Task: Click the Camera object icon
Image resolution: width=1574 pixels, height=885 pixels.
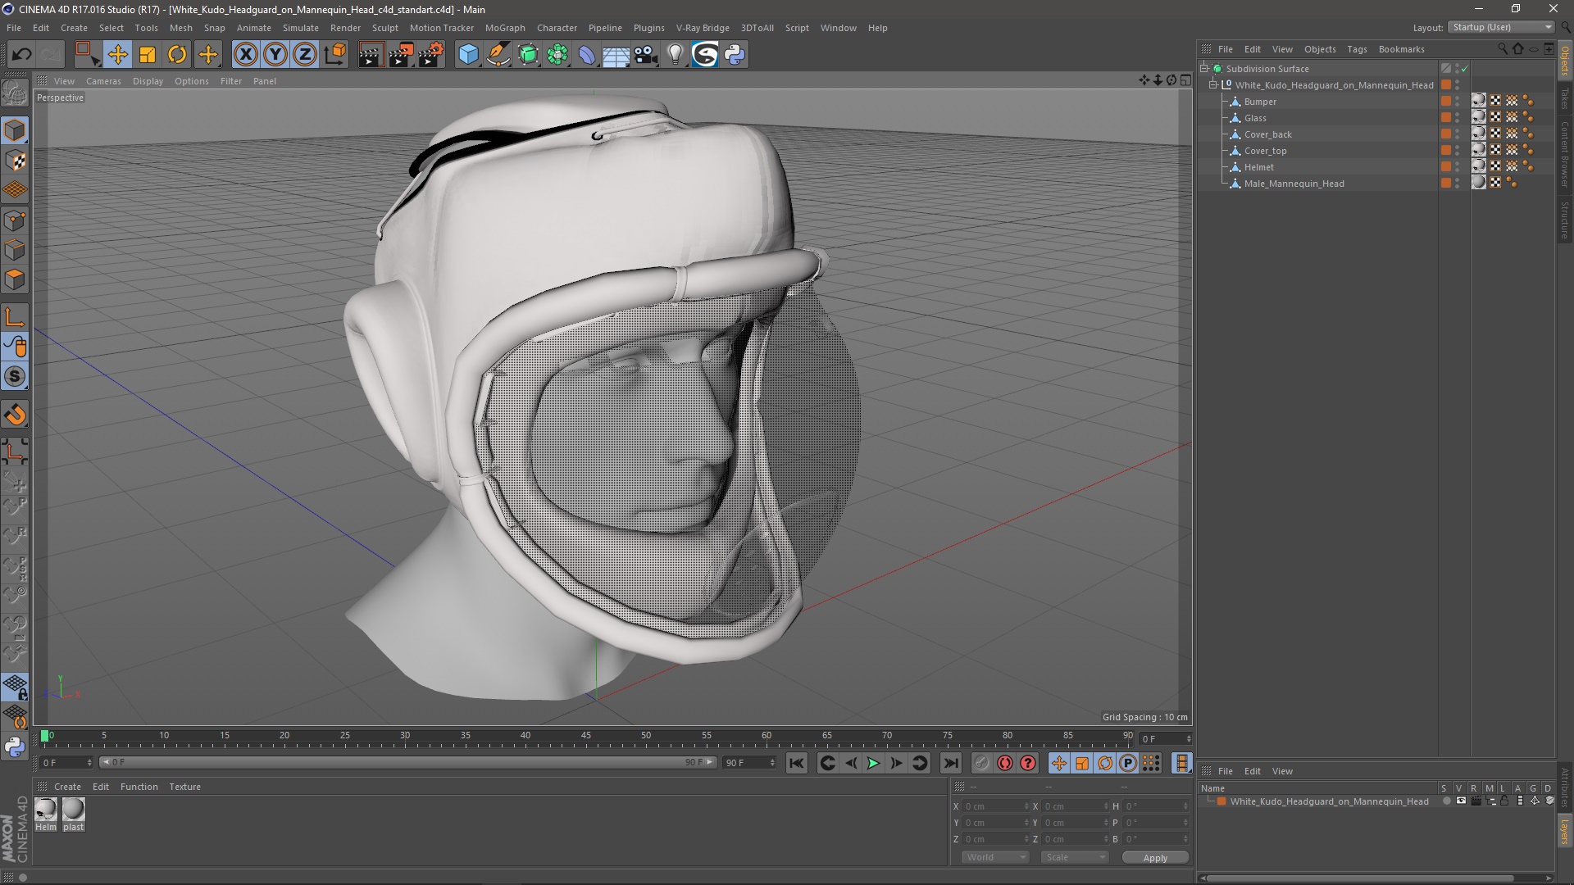Action: click(645, 55)
